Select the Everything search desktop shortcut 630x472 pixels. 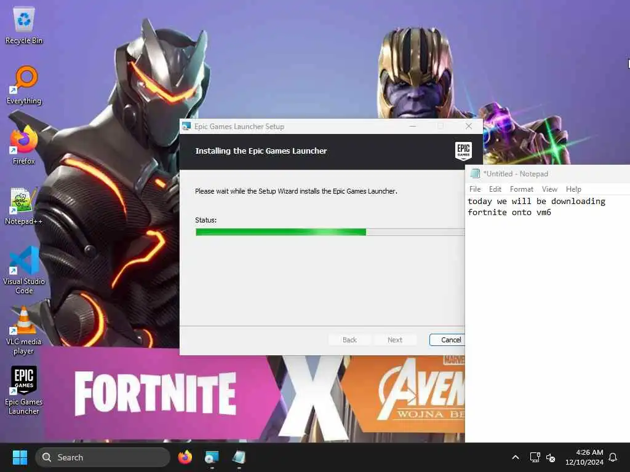24,85
